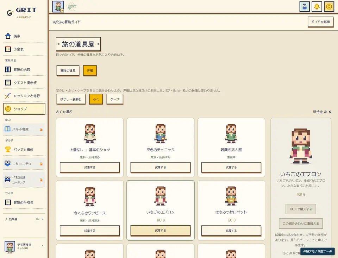Click the music note icon beside 効果音

pos(6,219)
